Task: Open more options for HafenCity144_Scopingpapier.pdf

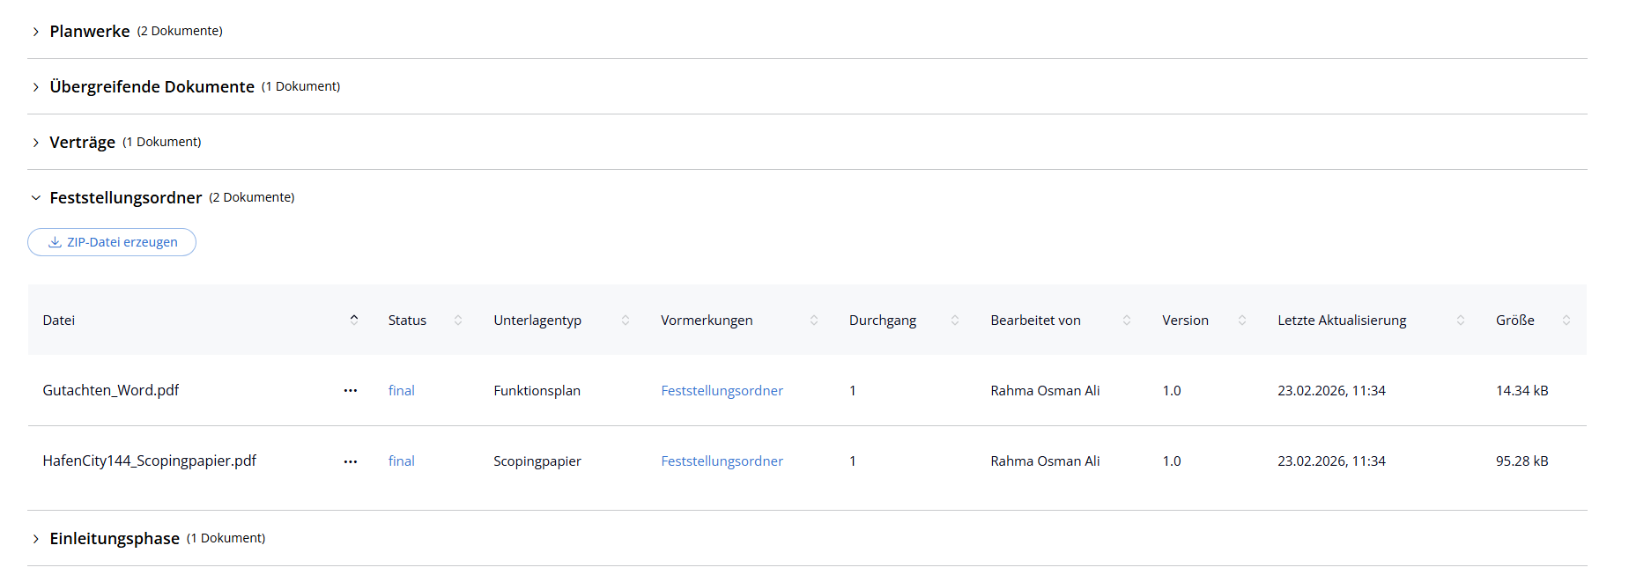Action: pos(351,461)
